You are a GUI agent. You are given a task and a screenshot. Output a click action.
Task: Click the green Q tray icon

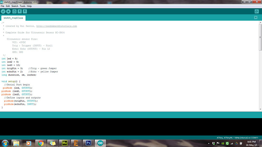click(227, 143)
